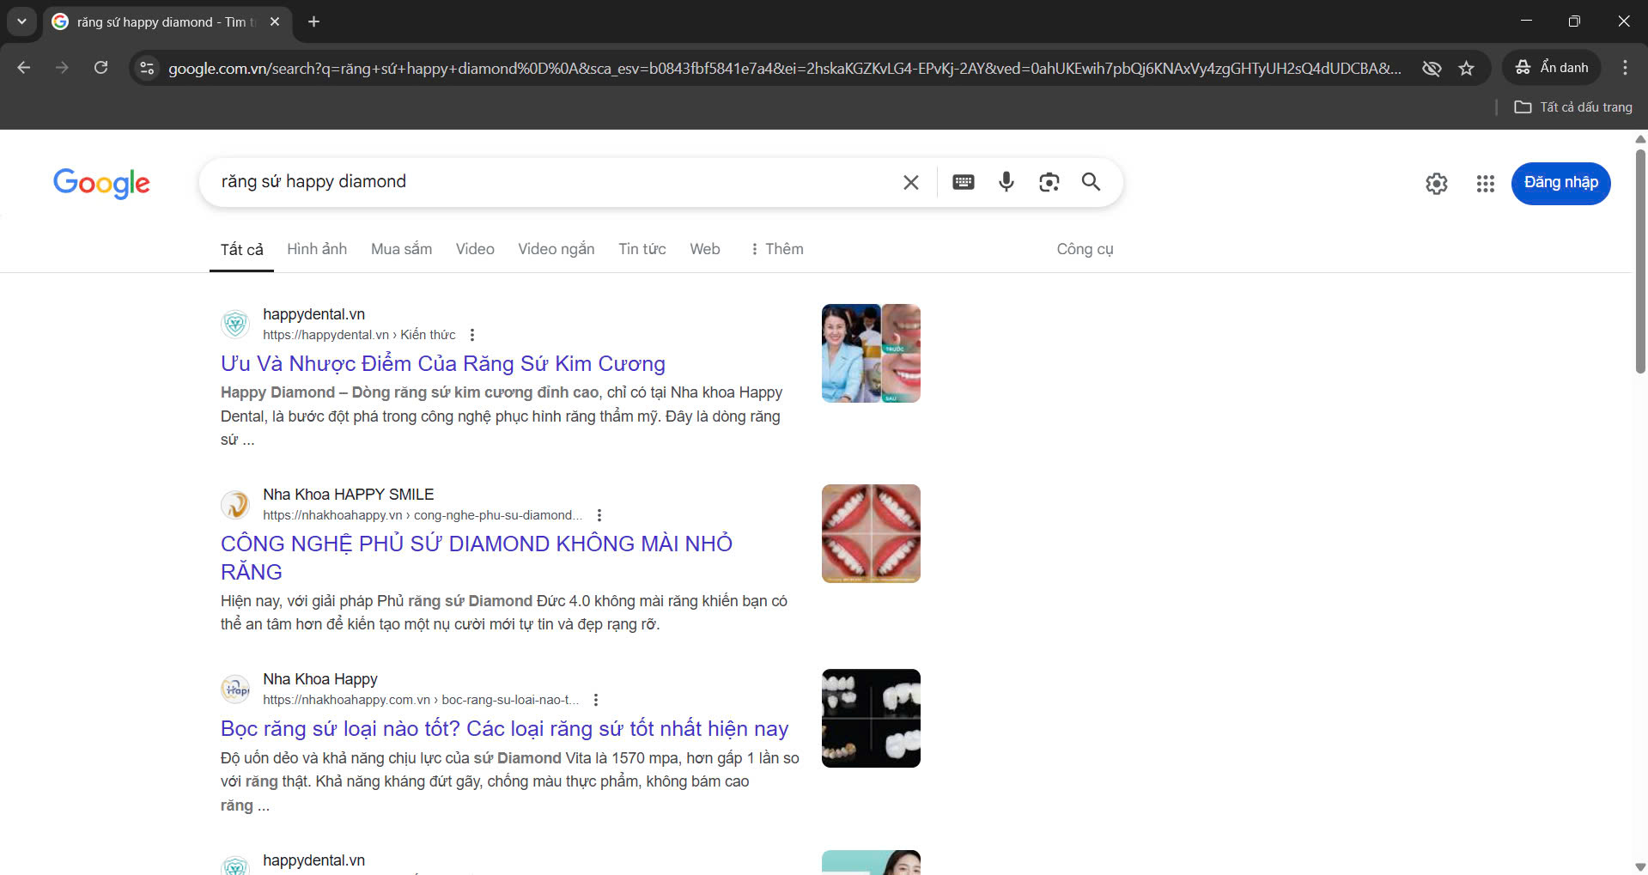Open options for Nha Khoa Happy result

(x=596, y=700)
